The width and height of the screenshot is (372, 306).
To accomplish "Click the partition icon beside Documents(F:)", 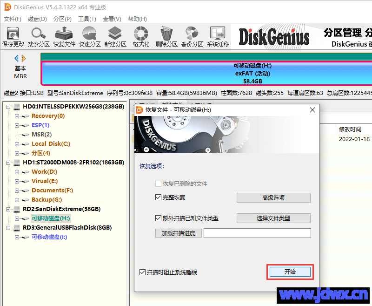I will coord(26,191).
